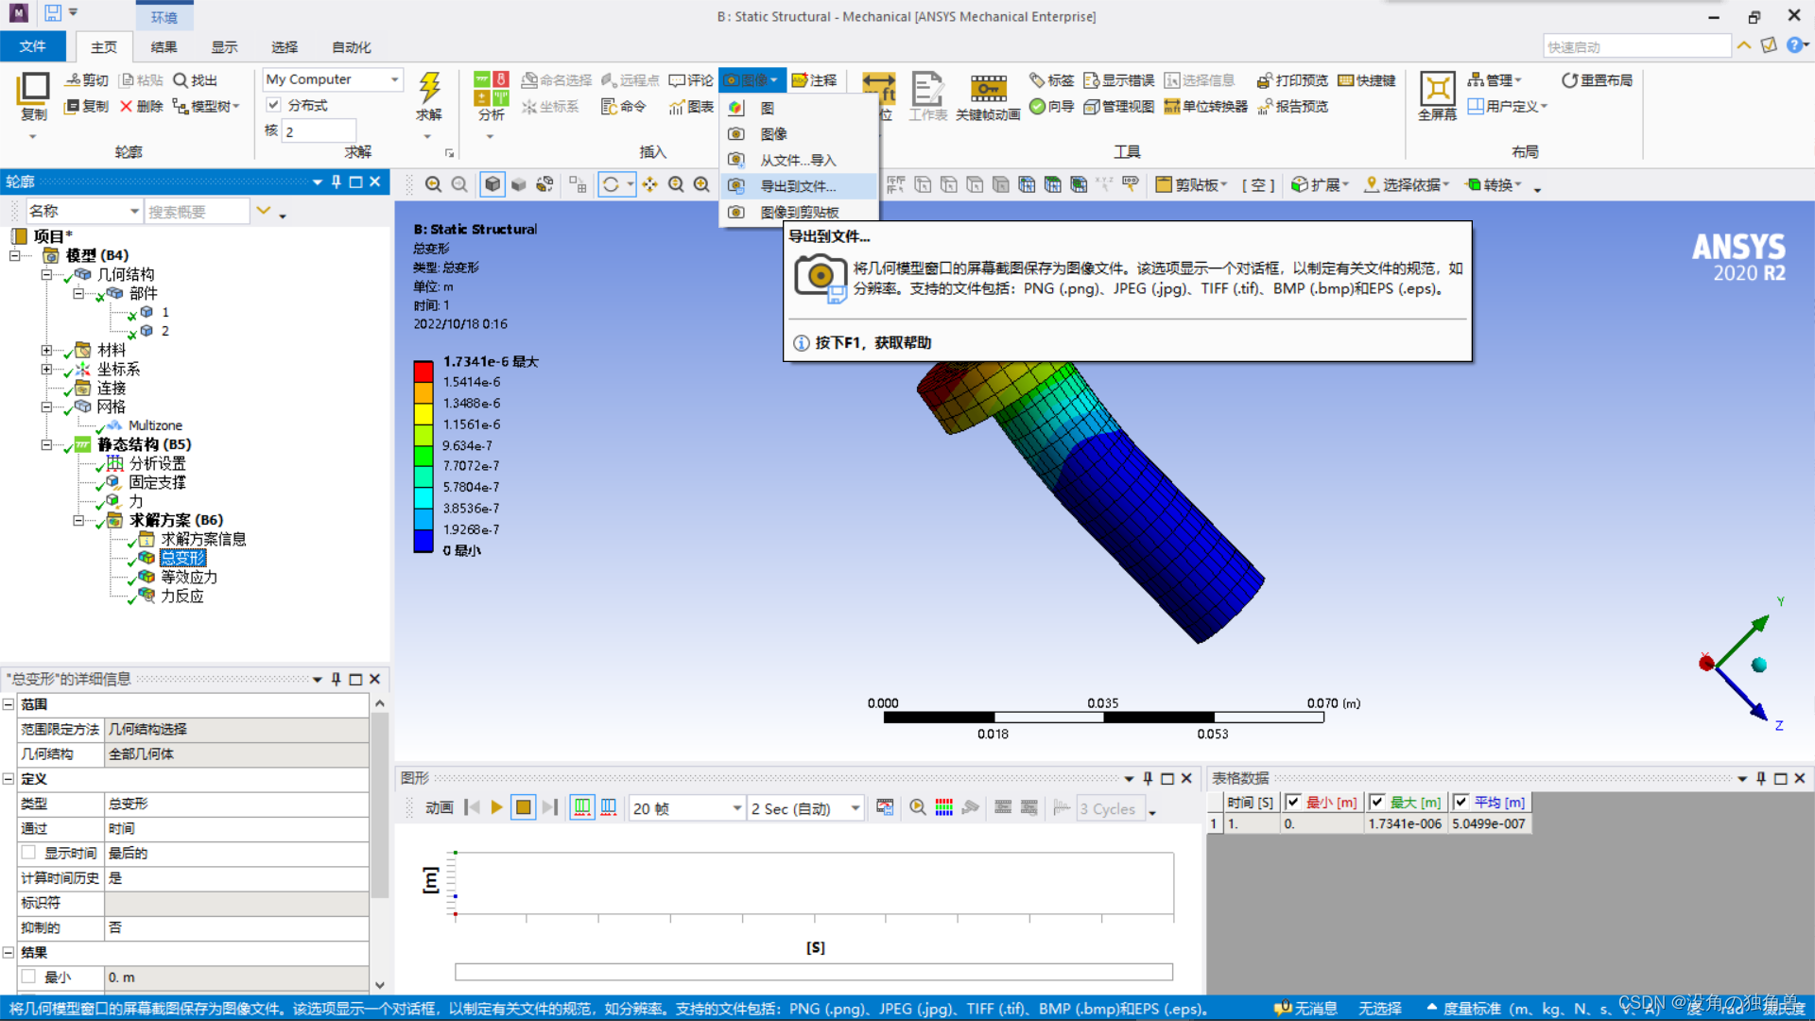
Task: Open the My Computer solver dropdown
Action: 395,79
